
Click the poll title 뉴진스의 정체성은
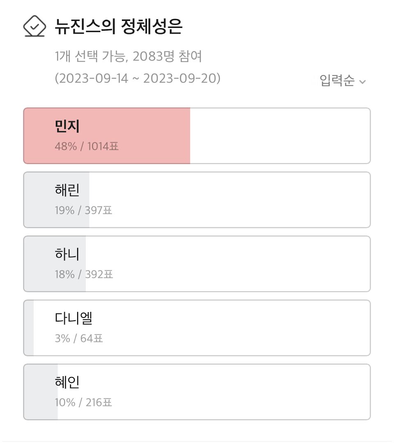[x=118, y=27]
